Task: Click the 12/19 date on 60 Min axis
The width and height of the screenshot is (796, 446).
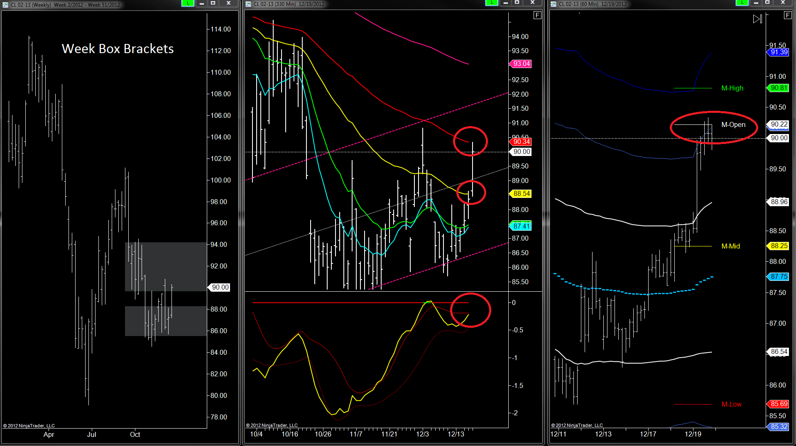Action: coord(693,434)
